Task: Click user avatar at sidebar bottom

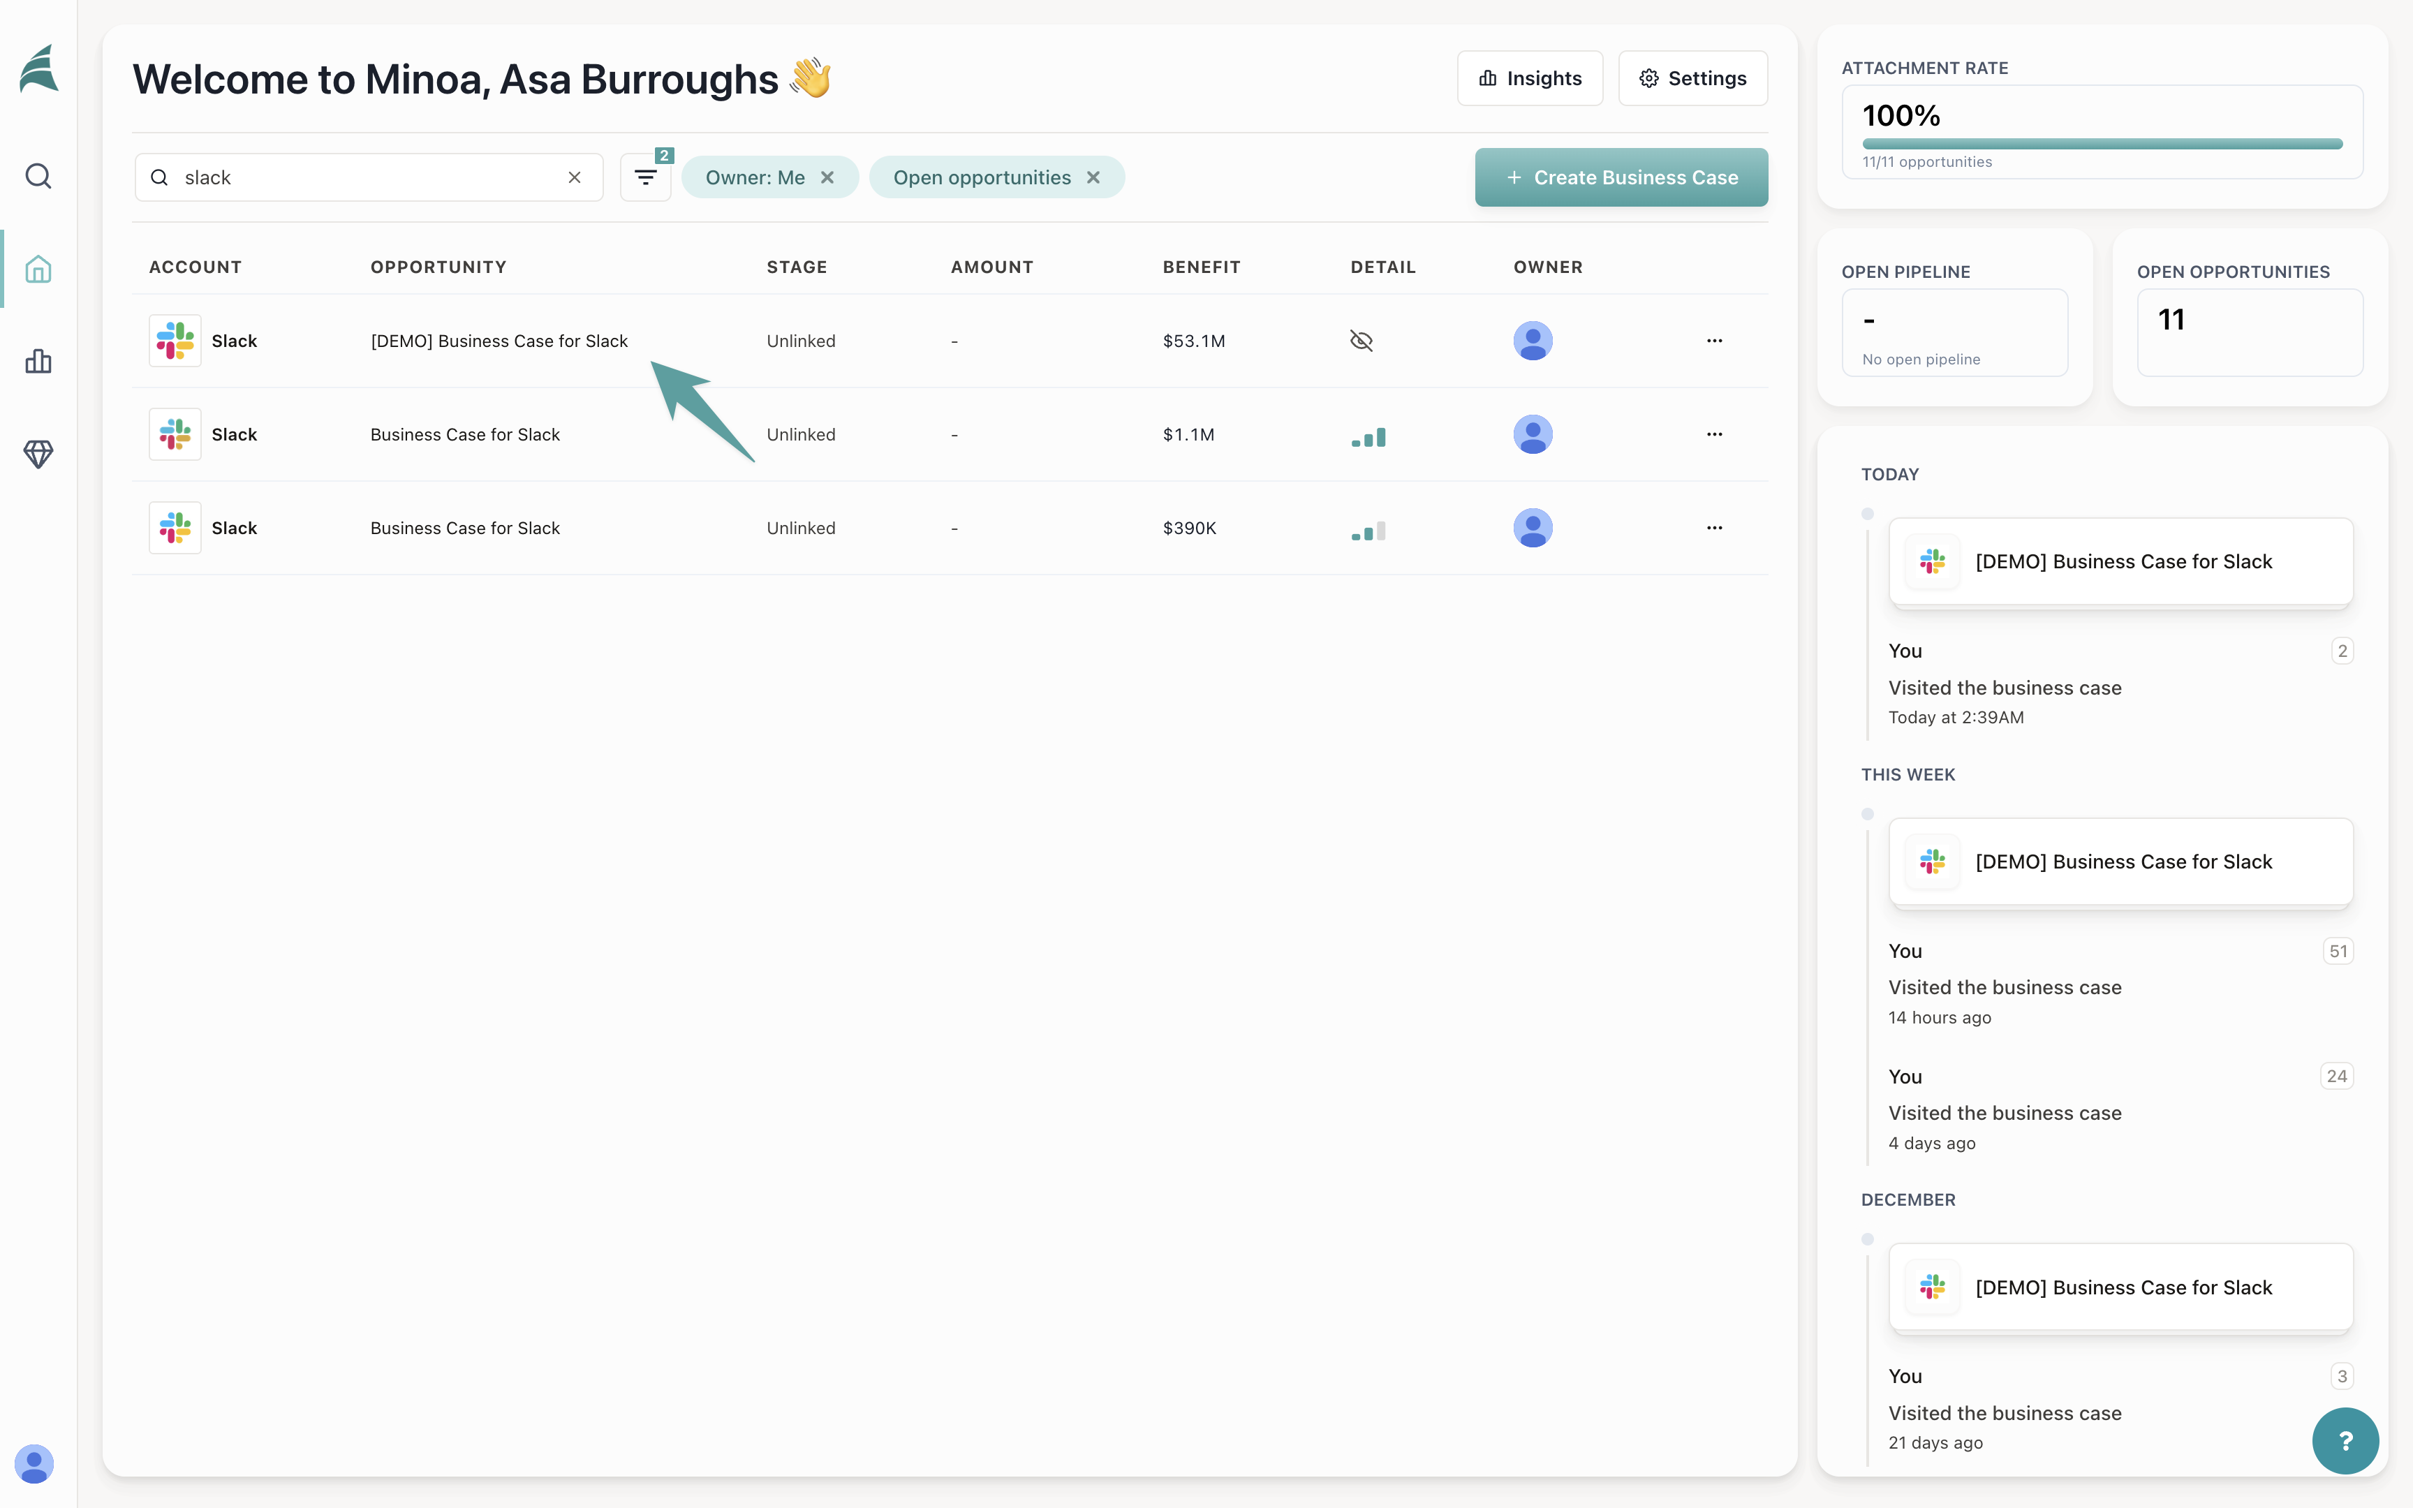Action: pos(34,1463)
